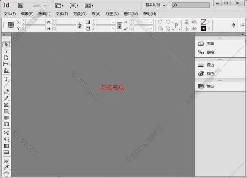Activate the Type tool

coord(6,79)
